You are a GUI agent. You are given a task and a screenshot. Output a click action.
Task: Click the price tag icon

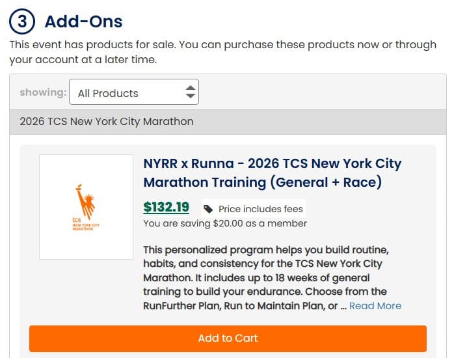pos(208,209)
